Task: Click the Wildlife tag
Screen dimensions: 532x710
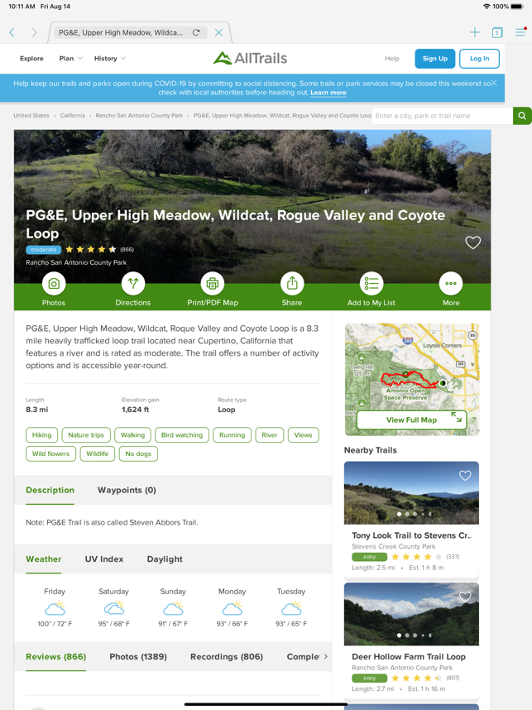Action: (98, 453)
